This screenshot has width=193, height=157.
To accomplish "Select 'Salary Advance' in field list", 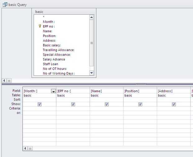I will point(54,59).
